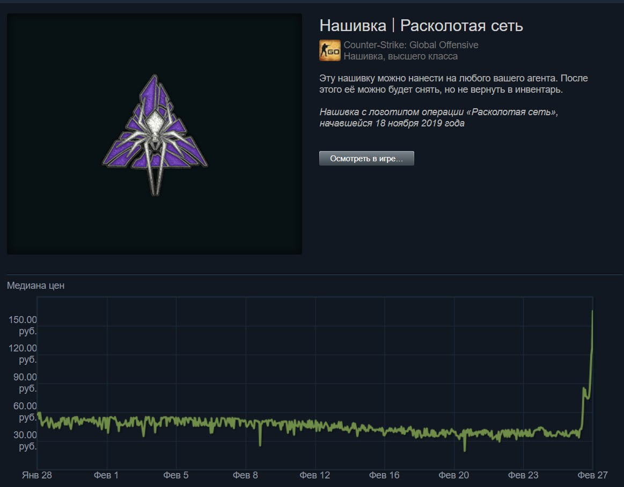This screenshot has width=624, height=487.
Task: Click the 'Осмотреть в игре...' button
Action: [x=366, y=159]
